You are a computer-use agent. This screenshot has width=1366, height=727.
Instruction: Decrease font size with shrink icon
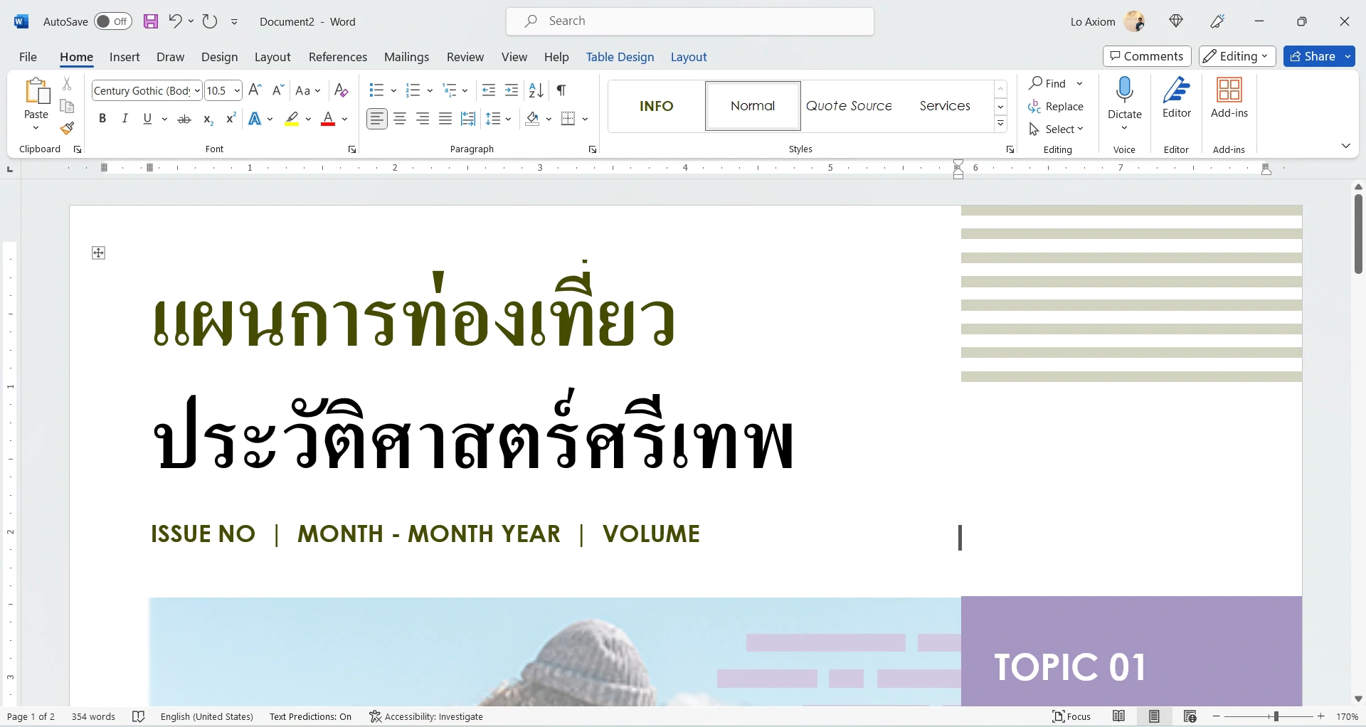coord(278,90)
